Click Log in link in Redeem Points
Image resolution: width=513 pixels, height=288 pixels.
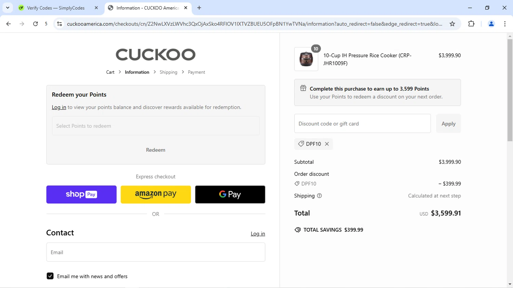pos(59,107)
